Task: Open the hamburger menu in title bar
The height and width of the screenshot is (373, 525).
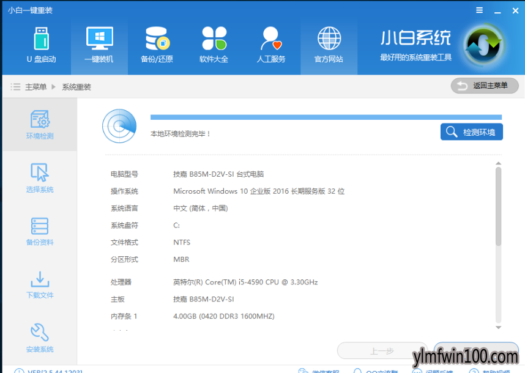Action: click(x=480, y=10)
